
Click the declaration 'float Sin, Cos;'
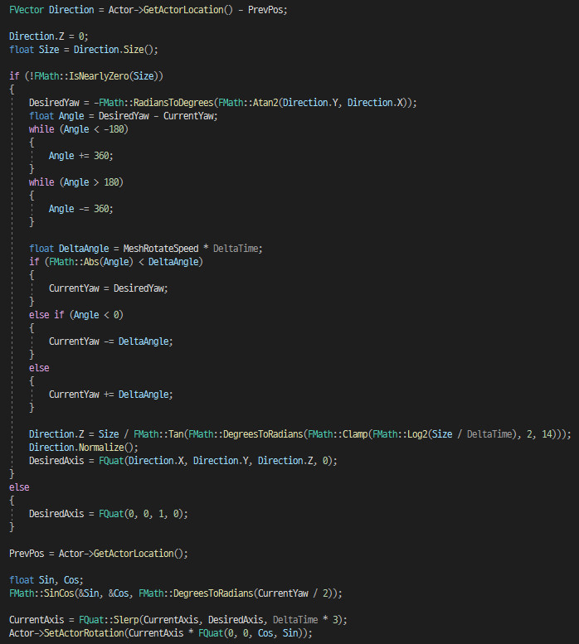(46, 580)
